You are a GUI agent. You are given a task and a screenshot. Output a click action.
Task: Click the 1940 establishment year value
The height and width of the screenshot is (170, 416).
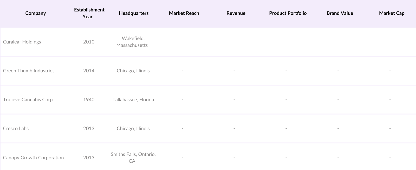[x=89, y=100]
